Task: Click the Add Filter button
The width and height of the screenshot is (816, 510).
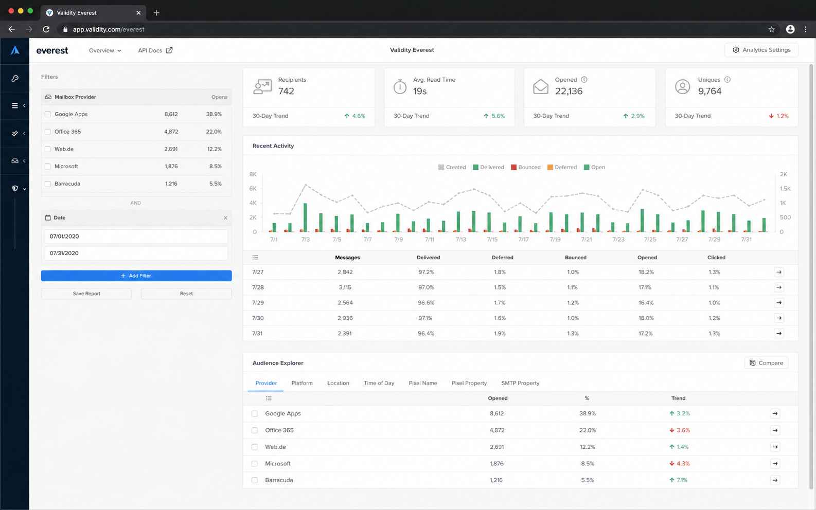Action: (x=136, y=276)
